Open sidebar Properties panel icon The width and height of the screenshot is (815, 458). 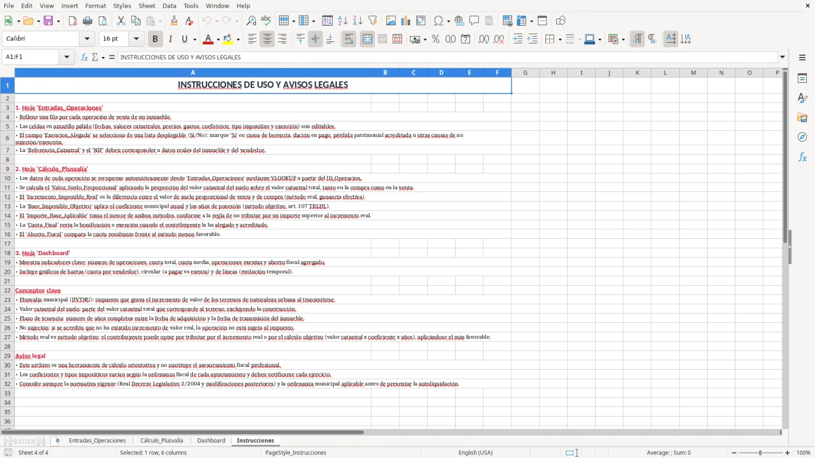pyautogui.click(x=802, y=78)
